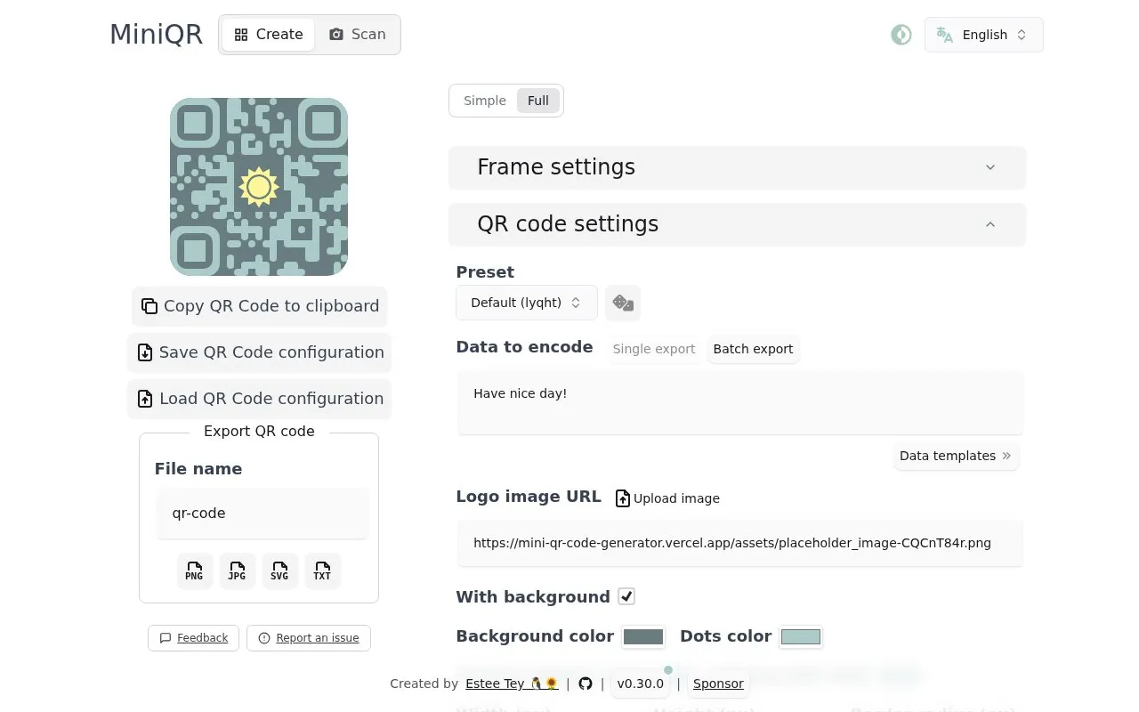Click the MiniQR logo title
The width and height of the screenshot is (1139, 712).
click(x=156, y=35)
